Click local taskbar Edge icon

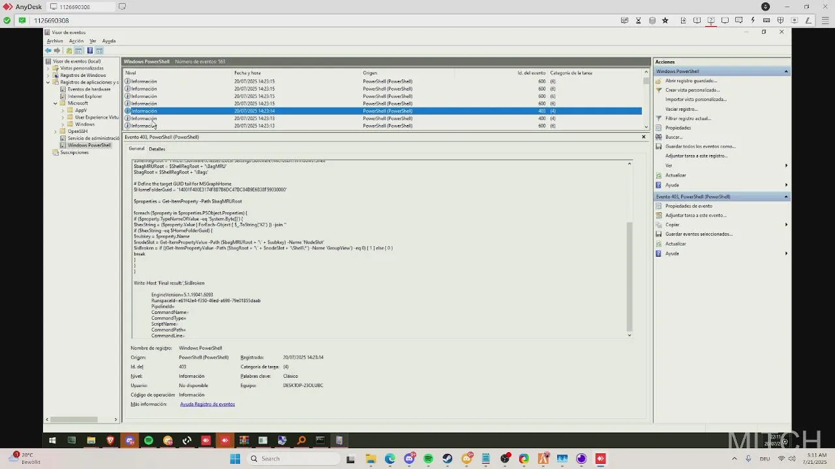(x=390, y=459)
